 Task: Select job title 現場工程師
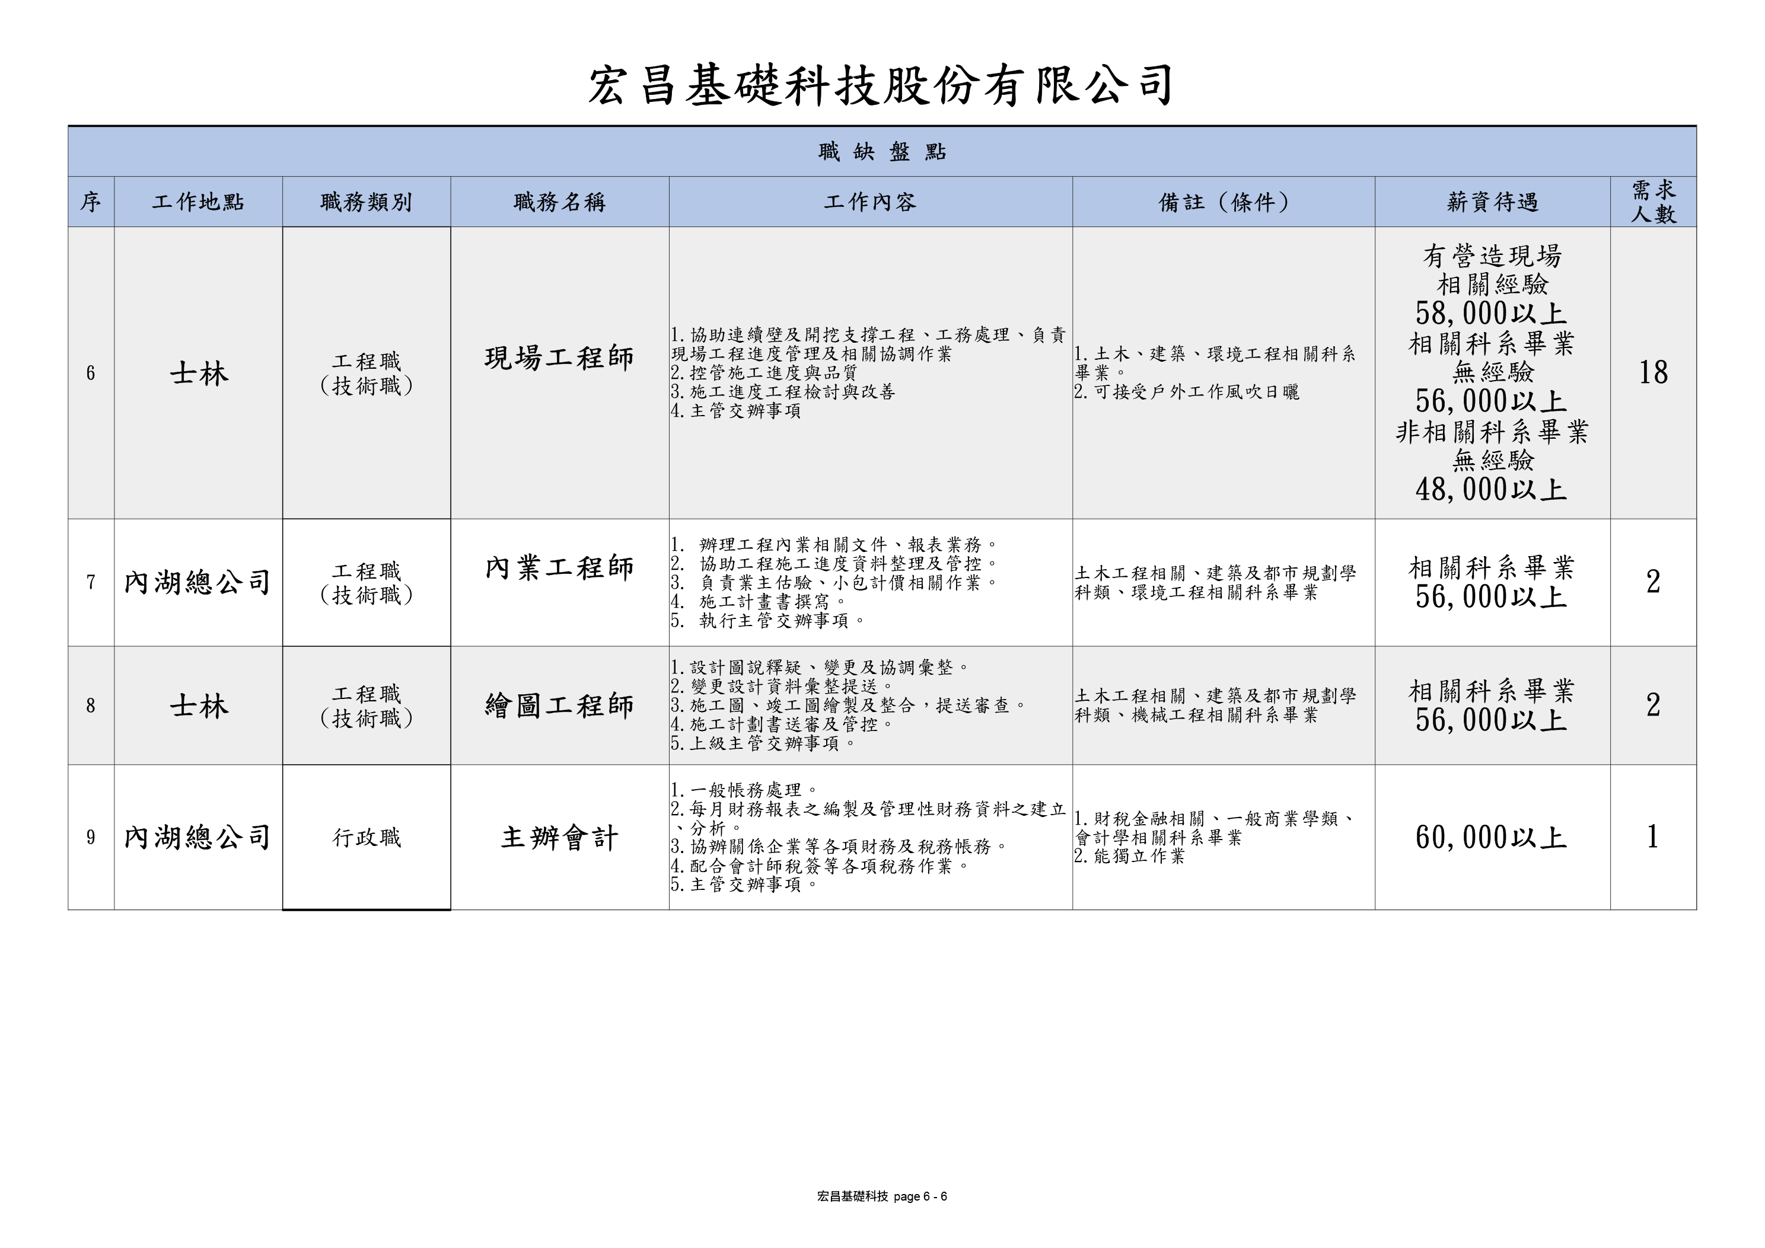[560, 358]
